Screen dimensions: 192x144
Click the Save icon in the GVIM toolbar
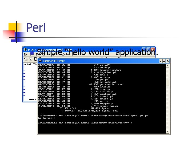(30, 59)
